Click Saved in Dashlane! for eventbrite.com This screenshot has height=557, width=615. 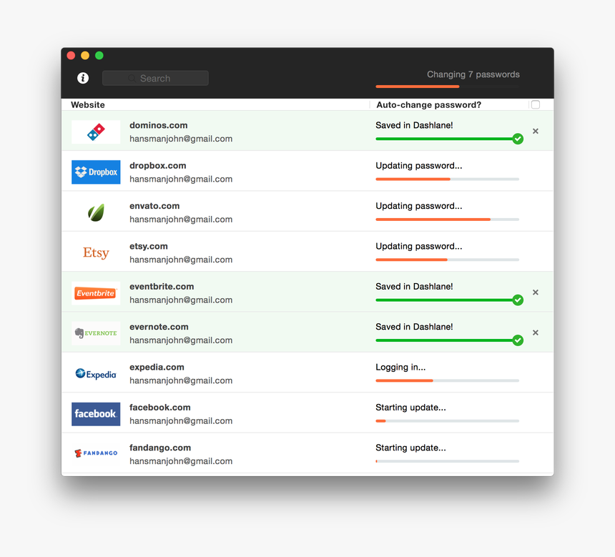[x=414, y=286]
